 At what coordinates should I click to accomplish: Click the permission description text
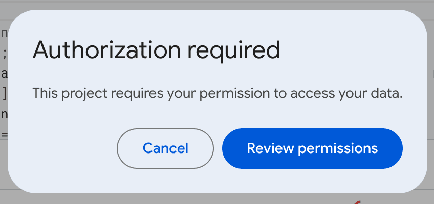point(218,94)
